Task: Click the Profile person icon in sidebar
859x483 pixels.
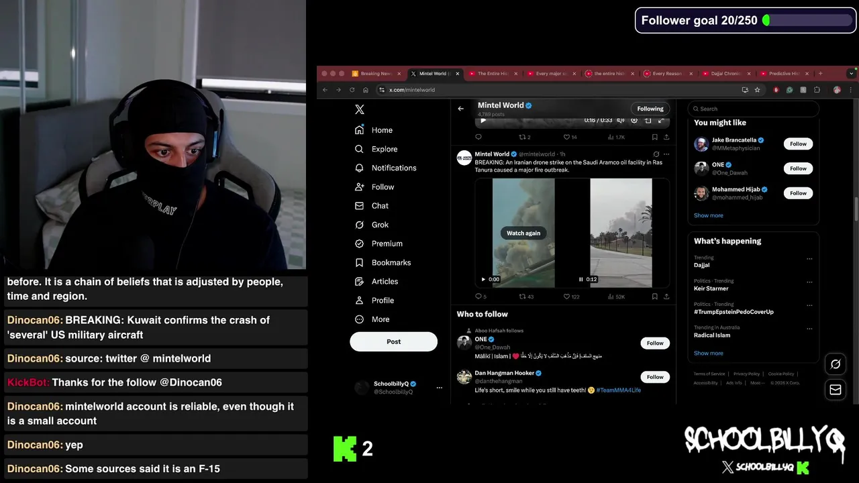Action: coord(359,301)
